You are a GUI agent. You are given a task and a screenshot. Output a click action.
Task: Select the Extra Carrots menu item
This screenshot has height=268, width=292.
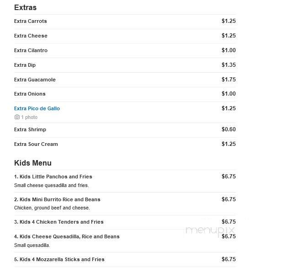(30, 21)
